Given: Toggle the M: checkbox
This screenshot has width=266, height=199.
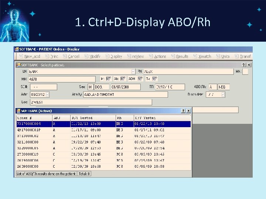Looking at the screenshot, I should [x=108, y=79].
